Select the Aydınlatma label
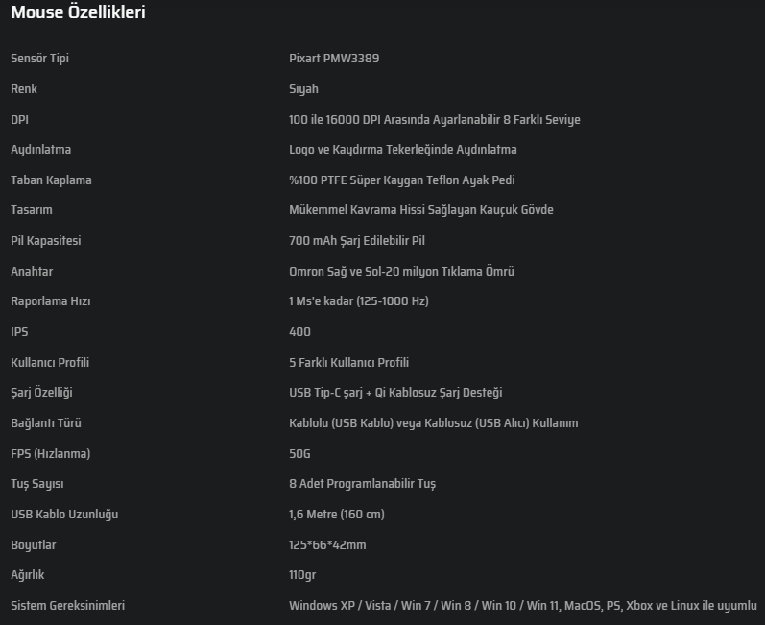The width and height of the screenshot is (765, 625). (41, 150)
